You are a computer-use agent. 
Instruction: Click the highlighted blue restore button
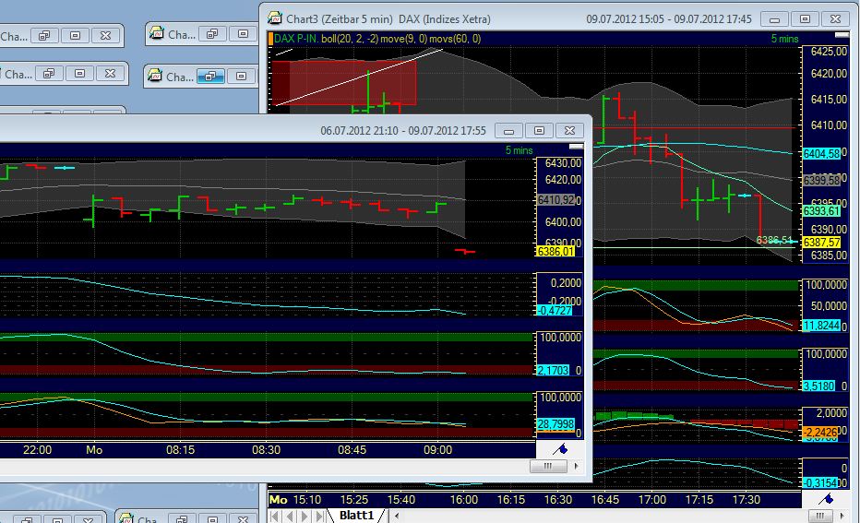pyautogui.click(x=210, y=77)
